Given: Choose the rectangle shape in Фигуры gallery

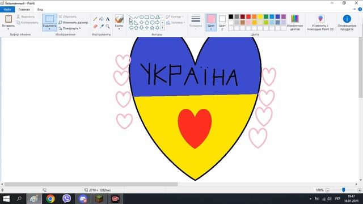Looking at the screenshot, I should [147, 17].
